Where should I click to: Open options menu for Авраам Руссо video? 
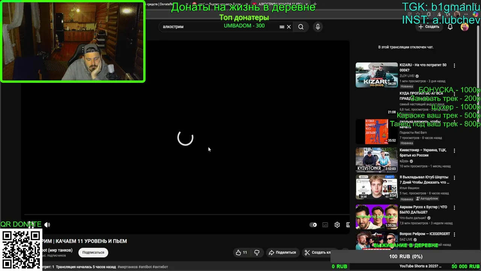click(454, 208)
